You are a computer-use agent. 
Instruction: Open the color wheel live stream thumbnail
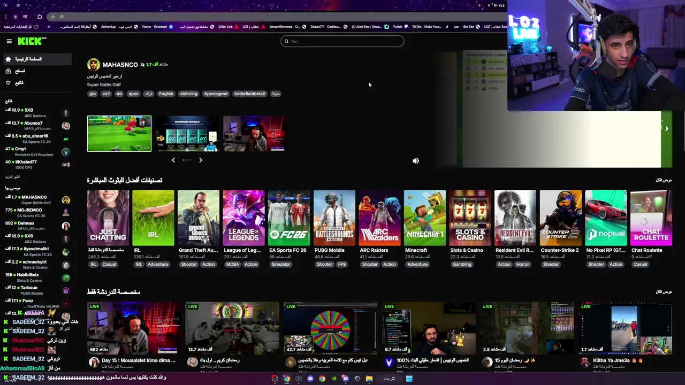tap(330, 328)
